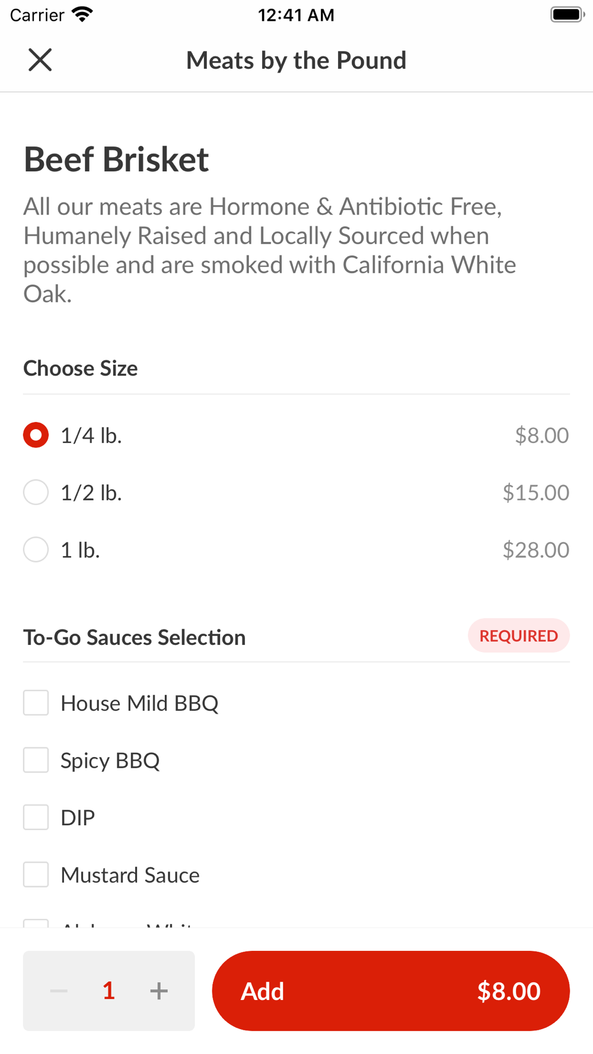Viewport: 593px width, 1054px height.
Task: Tap the battery icon in status bar
Action: (x=567, y=14)
